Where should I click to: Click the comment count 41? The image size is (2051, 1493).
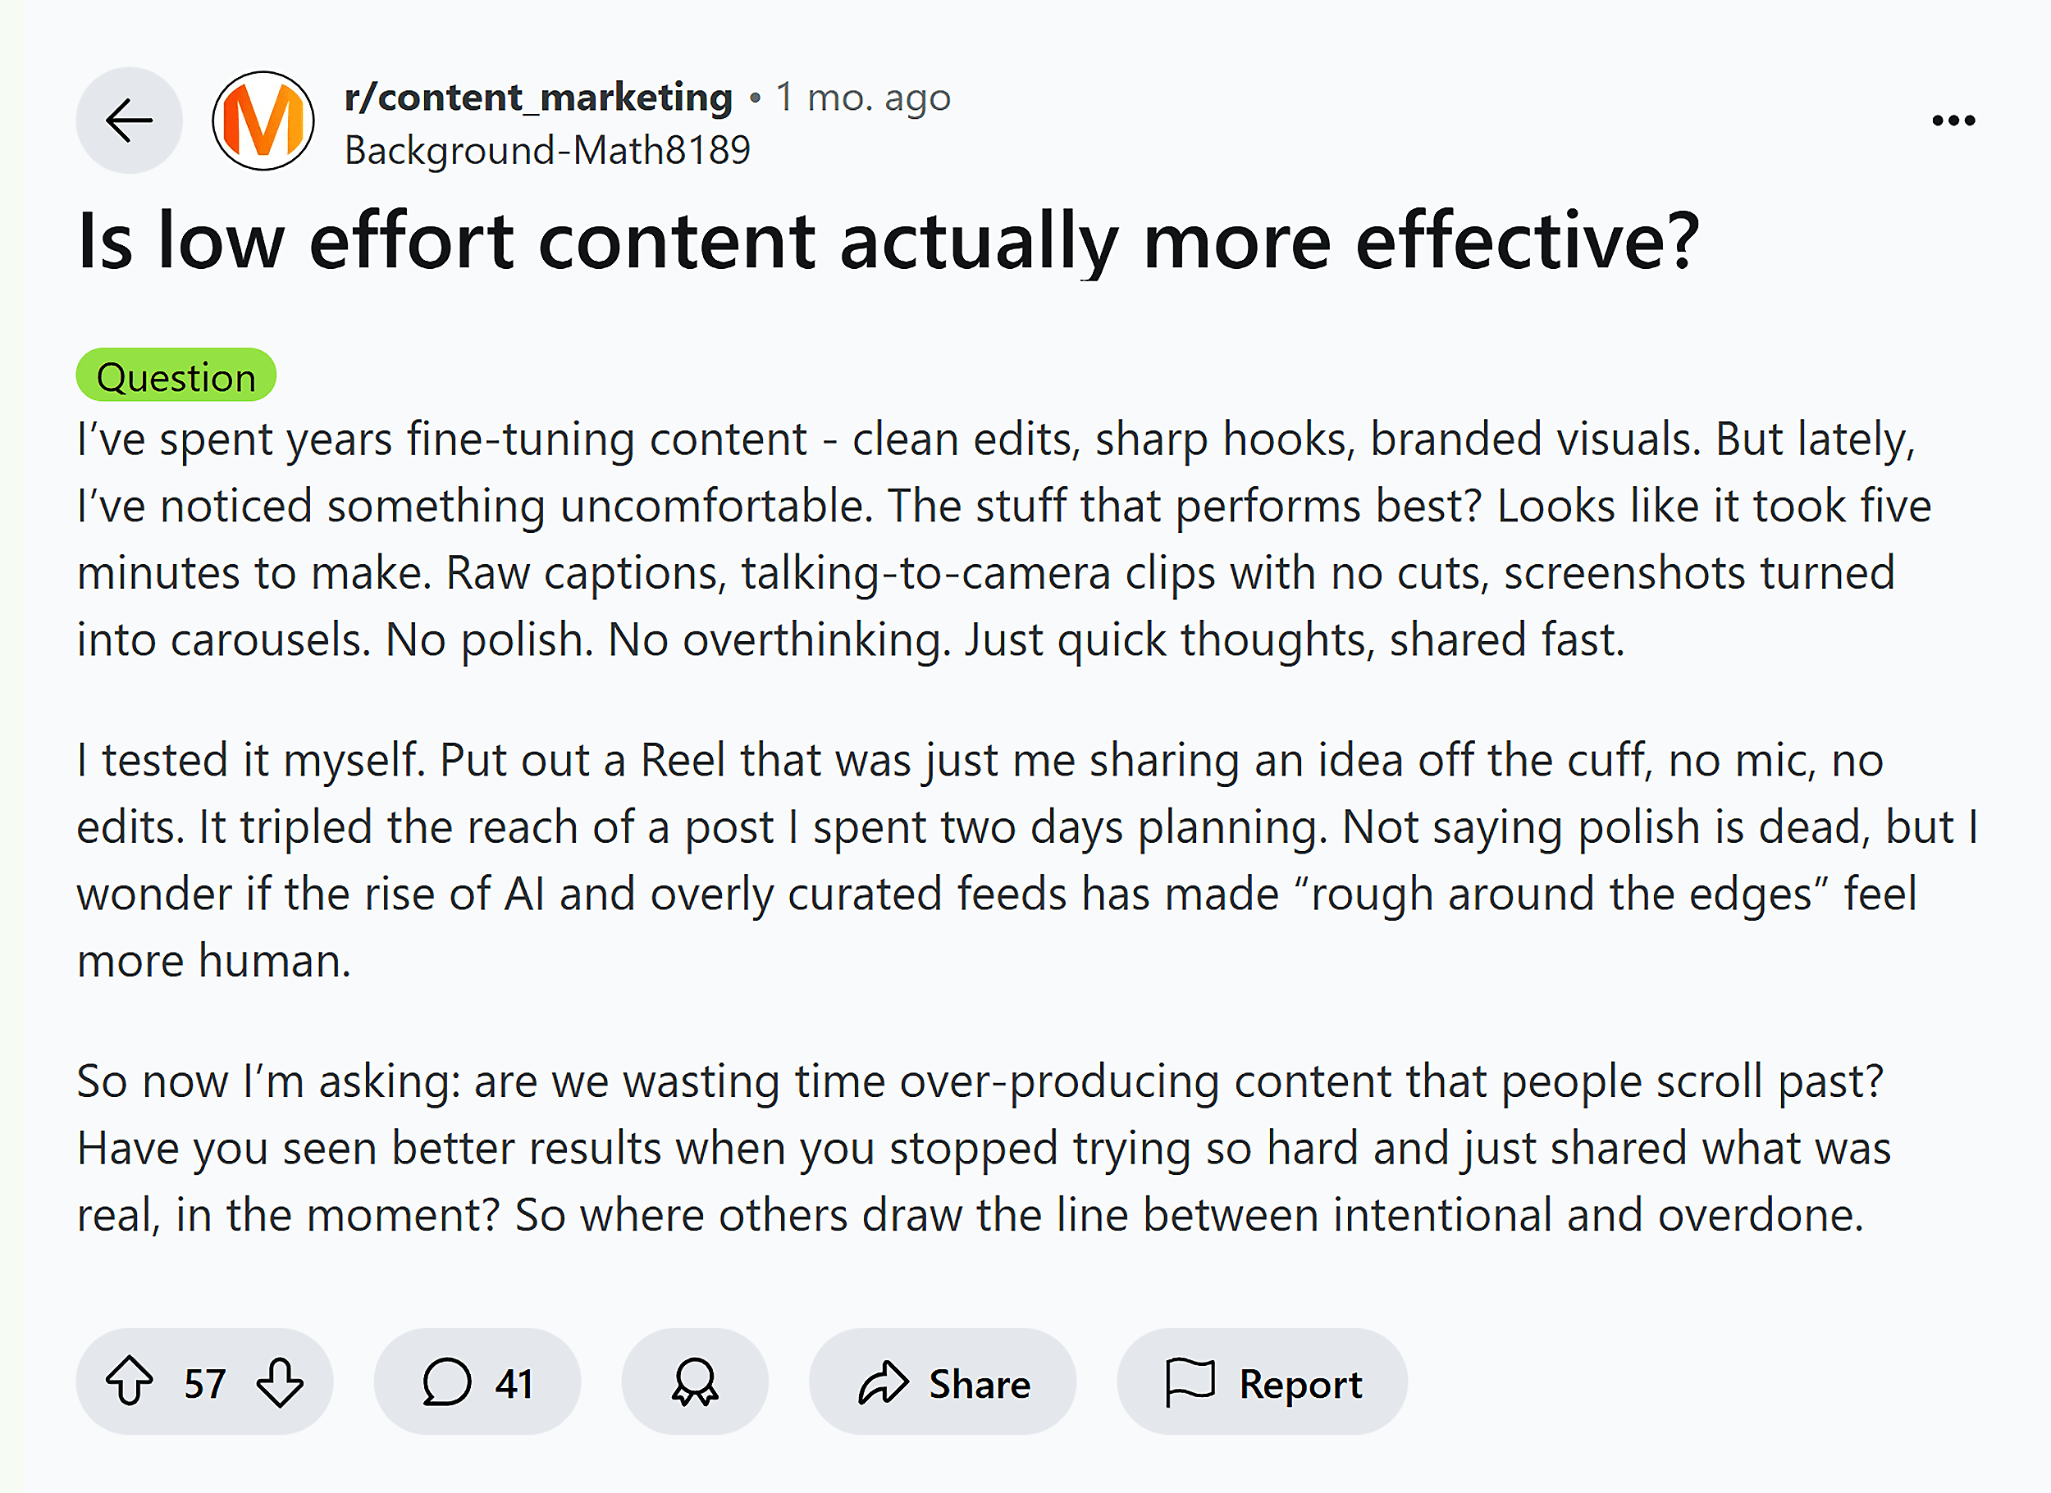coord(511,1381)
